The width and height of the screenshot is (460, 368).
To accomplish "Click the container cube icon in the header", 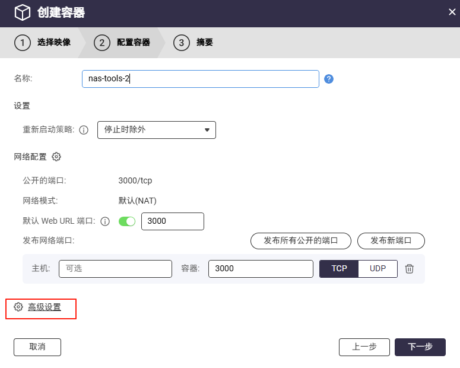I will pos(23,12).
